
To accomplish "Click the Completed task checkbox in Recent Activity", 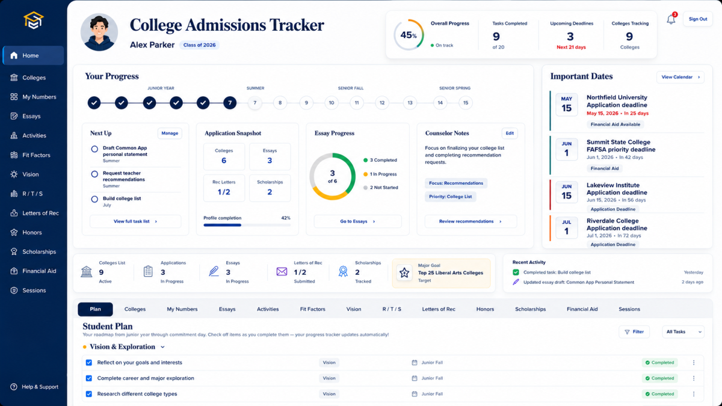I will 516,272.
